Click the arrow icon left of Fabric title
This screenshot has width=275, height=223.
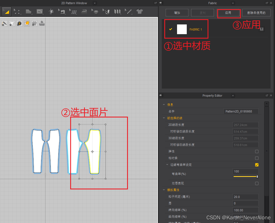click(161, 3)
